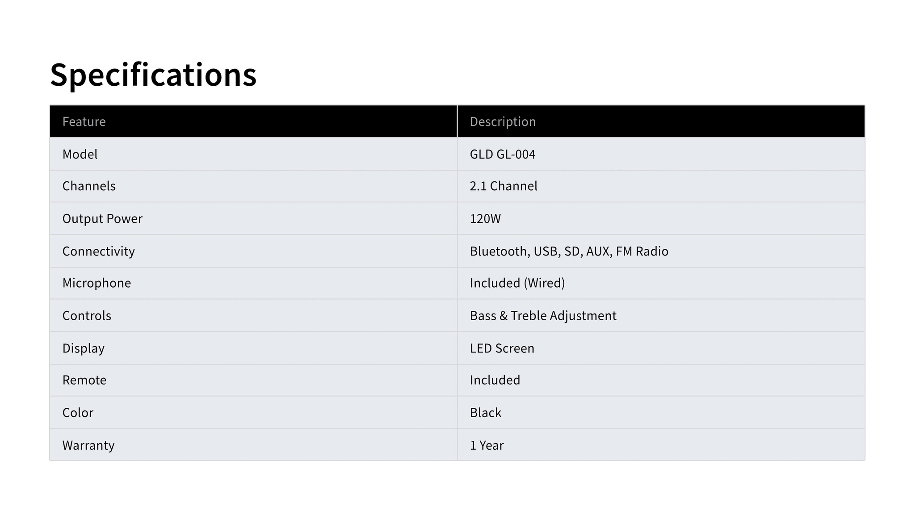The image size is (915, 515).
Task: Select the Bluetooth, USB, SD, AUX cell
Action: pyautogui.click(x=569, y=251)
